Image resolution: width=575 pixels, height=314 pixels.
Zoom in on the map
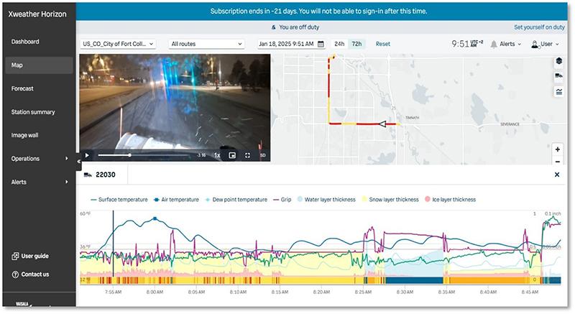pyautogui.click(x=558, y=149)
